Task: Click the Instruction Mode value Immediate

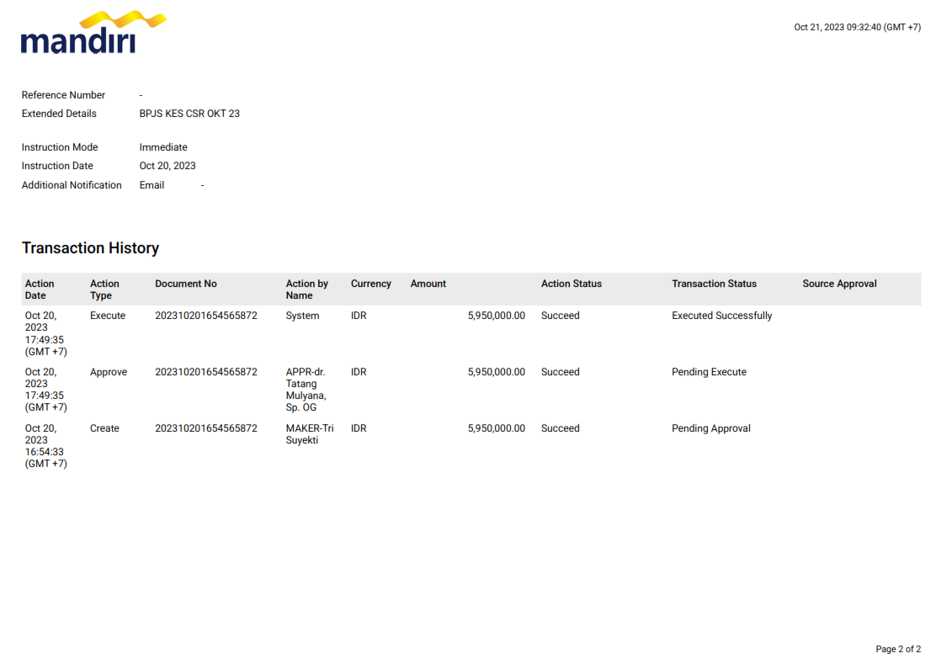Action: [163, 147]
